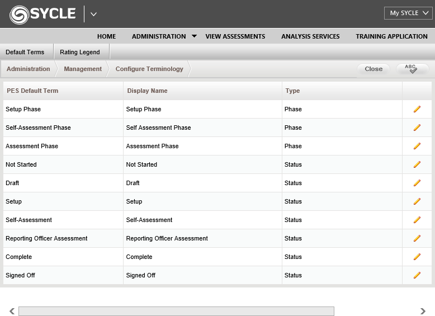This screenshot has height=316, width=435.
Task: Select 'Reporting Officer Assessment' display name cell
Action: 202,238
